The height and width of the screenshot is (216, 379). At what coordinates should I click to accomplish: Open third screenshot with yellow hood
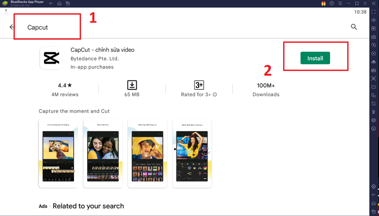coord(147,153)
